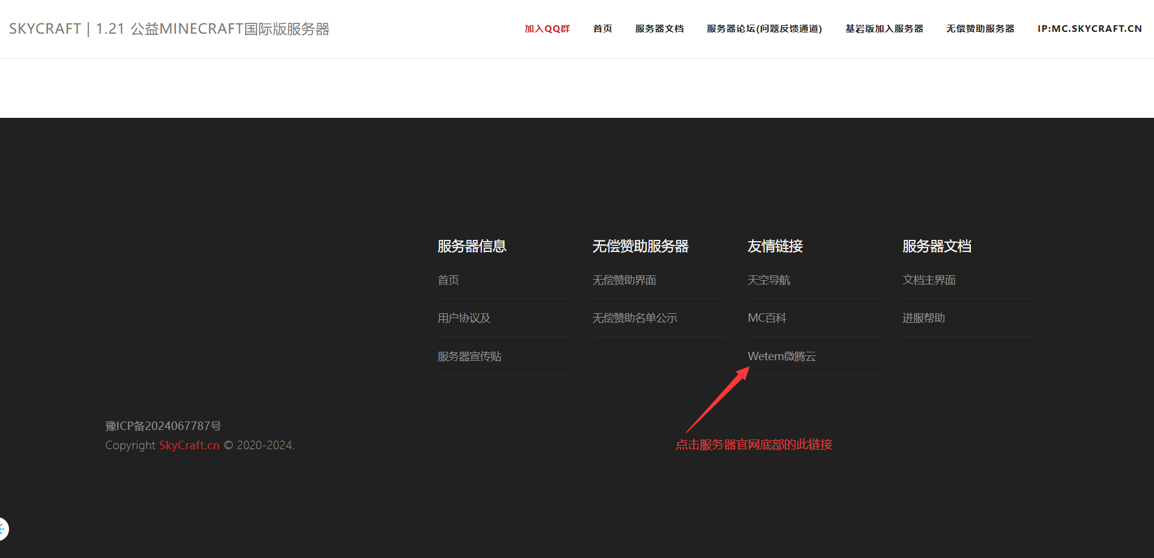Select 基岩版加入服务器 in the navbar
The height and width of the screenshot is (558, 1154).
pyautogui.click(x=884, y=29)
